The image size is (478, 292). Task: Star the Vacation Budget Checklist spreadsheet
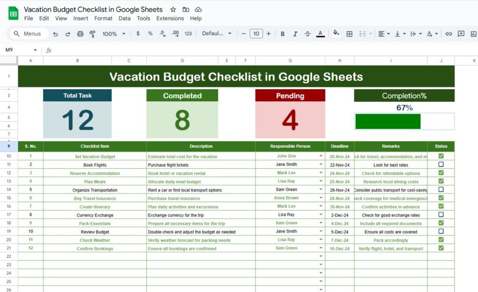tap(173, 9)
